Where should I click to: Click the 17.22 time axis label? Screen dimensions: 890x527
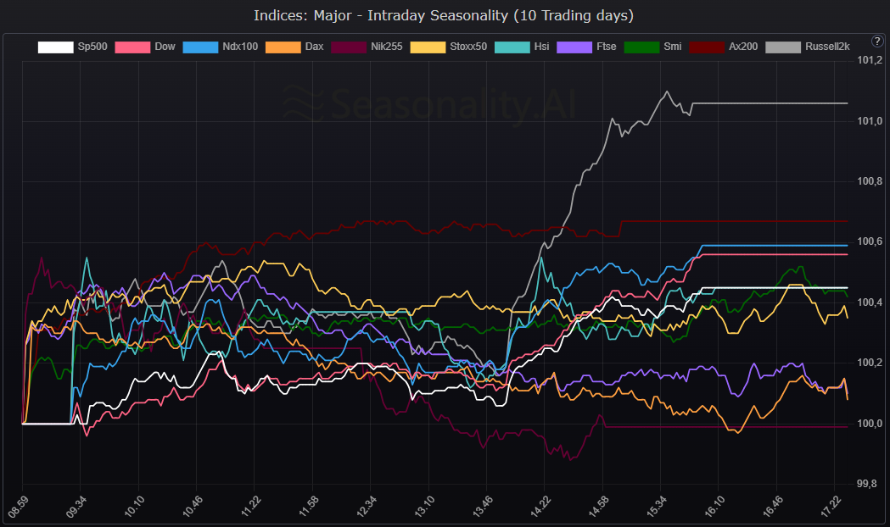[831, 507]
